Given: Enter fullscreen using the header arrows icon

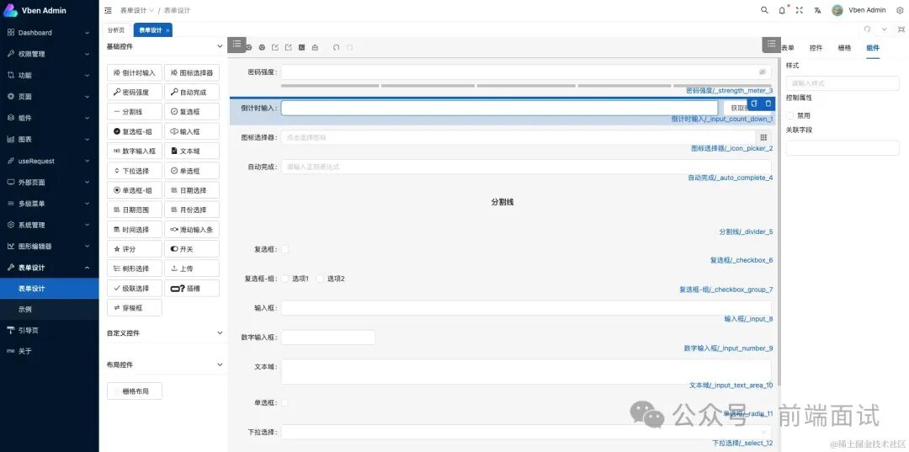Looking at the screenshot, I should [800, 10].
